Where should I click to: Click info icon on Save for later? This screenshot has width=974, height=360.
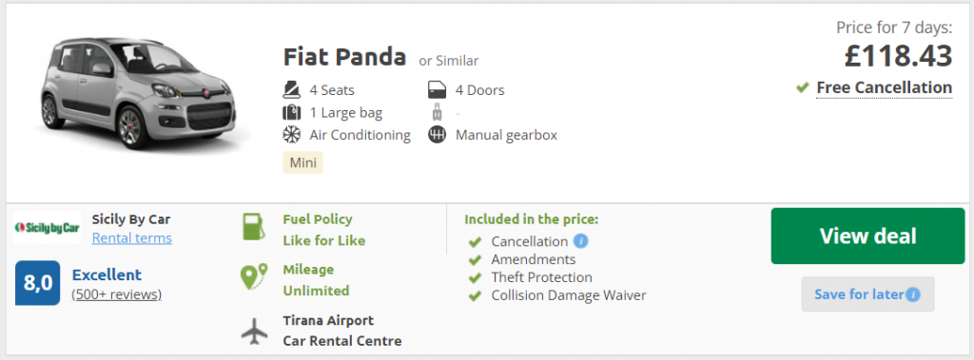pyautogui.click(x=912, y=294)
